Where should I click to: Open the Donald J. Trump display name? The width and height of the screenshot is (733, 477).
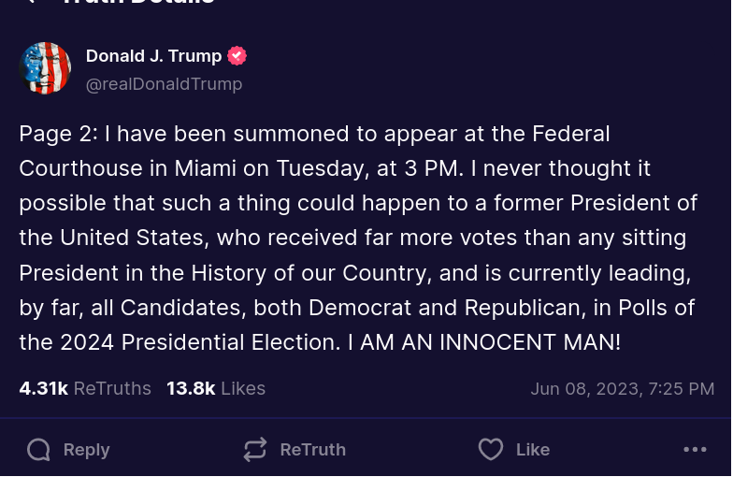[x=153, y=56]
